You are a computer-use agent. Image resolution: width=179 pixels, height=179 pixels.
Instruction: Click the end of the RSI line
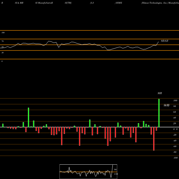click(x=159, y=42)
